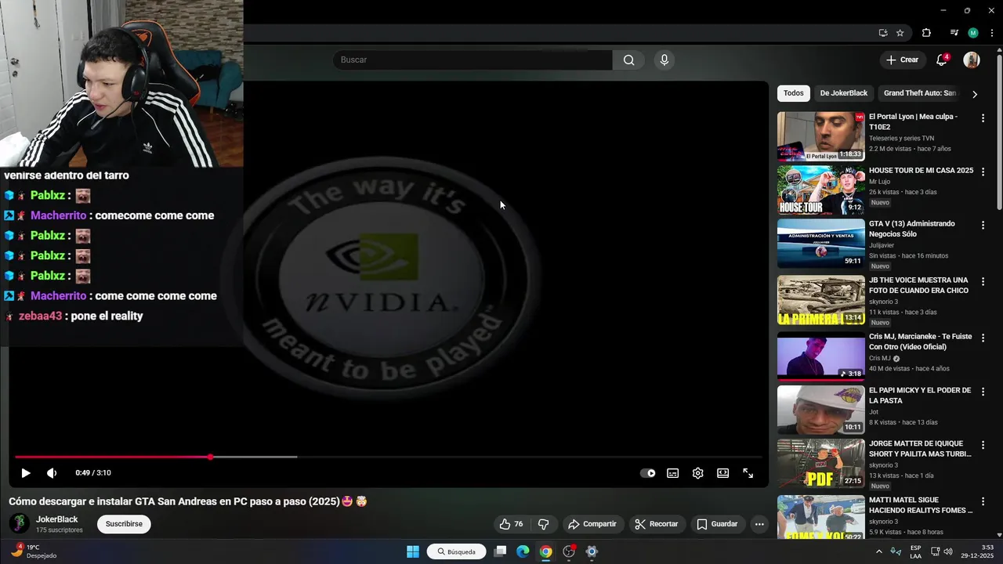
Task: Open Microsoft Edge from taskbar
Action: pos(523,551)
